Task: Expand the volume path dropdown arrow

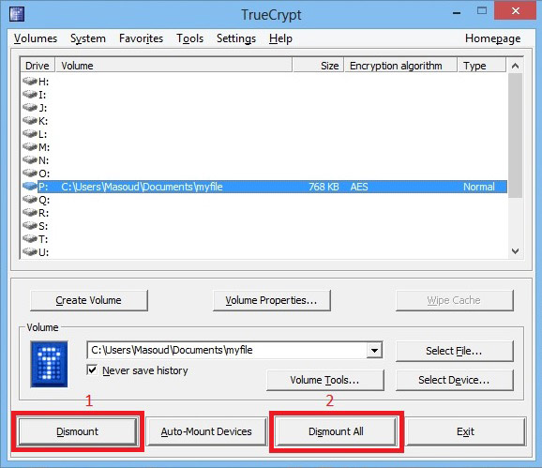Action: tap(374, 350)
